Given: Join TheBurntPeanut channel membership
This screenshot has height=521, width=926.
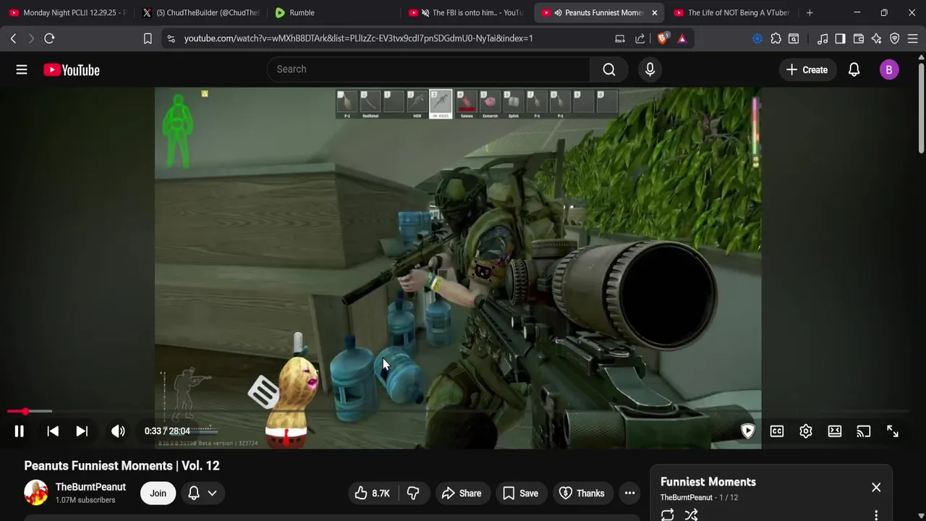Looking at the screenshot, I should pyautogui.click(x=158, y=494).
